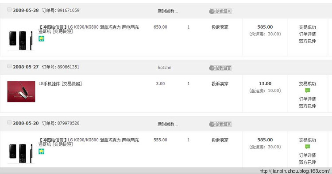The image size is (332, 174).
Task: Open the red LG手机挂件 product thumbnail
Action: coord(21,92)
